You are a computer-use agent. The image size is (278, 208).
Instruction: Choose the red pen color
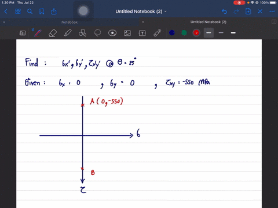point(196,33)
